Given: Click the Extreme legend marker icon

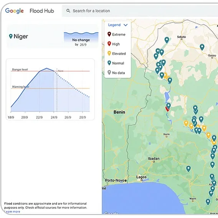Looking at the screenshot, I should click(x=109, y=34).
